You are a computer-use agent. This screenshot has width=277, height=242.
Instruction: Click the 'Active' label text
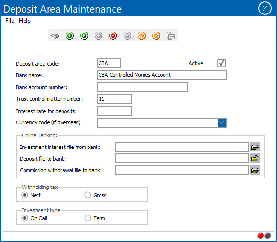point(196,63)
